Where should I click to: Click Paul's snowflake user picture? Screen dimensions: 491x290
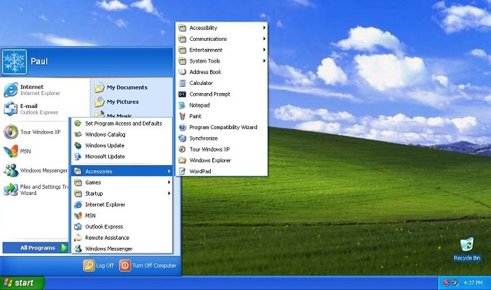[14, 62]
